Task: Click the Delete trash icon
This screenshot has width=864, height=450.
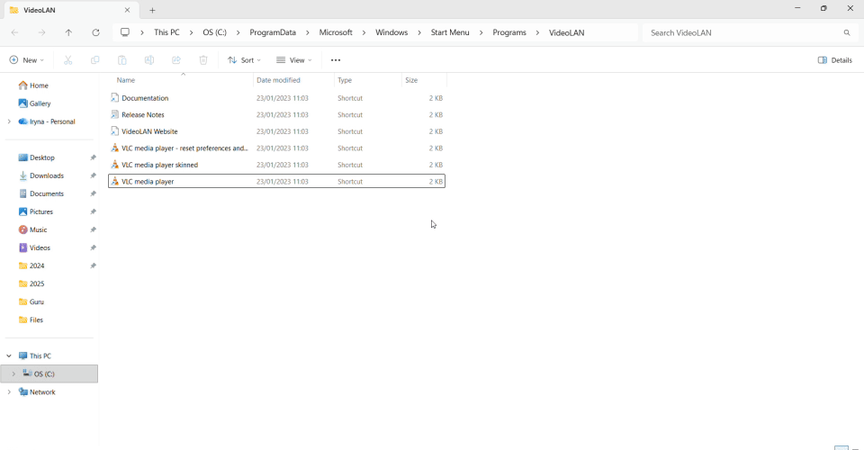Action: (x=203, y=60)
